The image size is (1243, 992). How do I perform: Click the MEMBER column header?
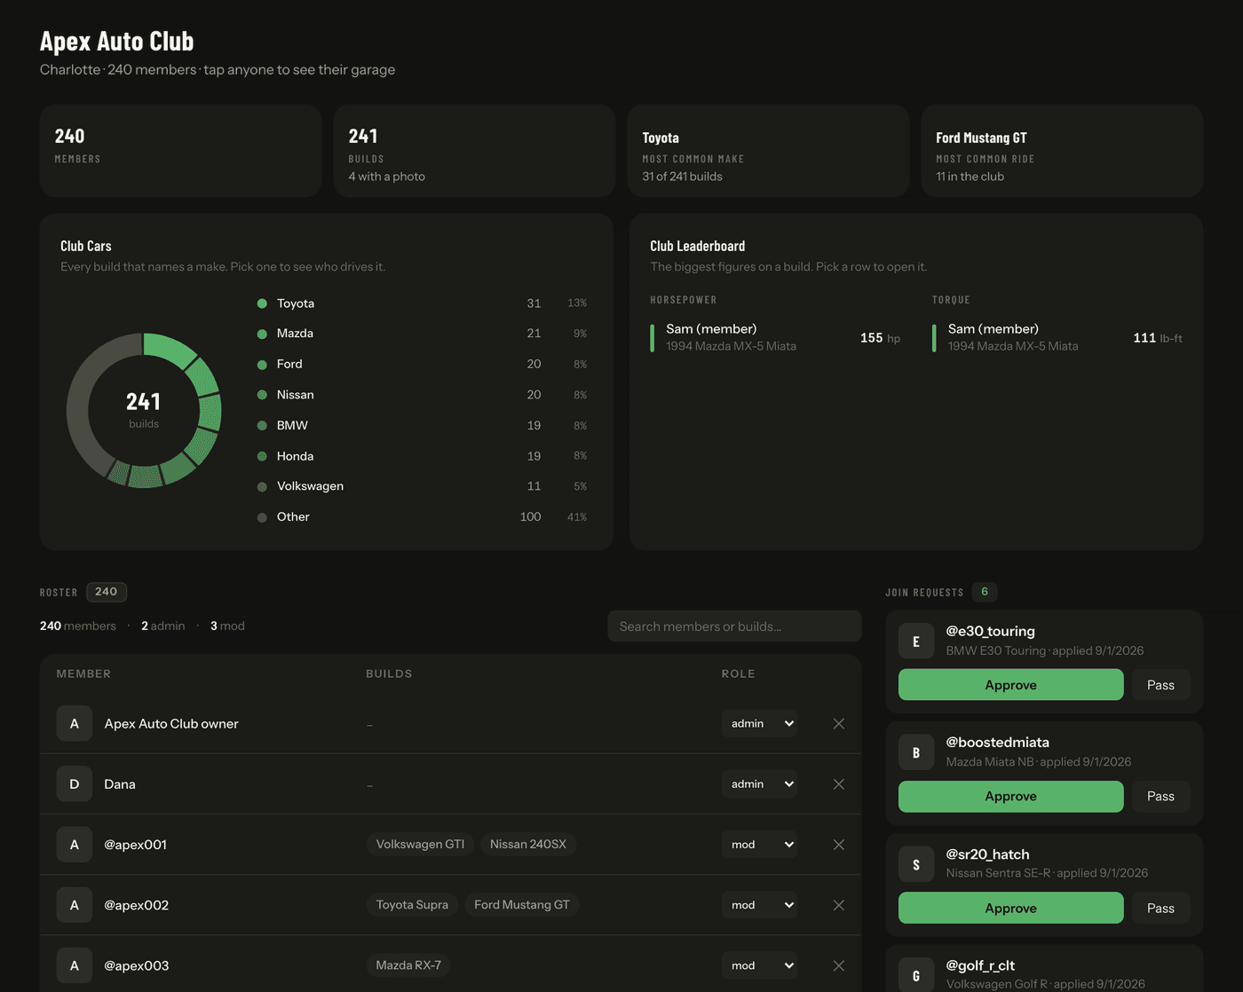point(83,673)
